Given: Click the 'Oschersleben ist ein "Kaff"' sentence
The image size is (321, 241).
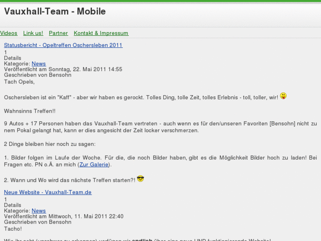Looking at the screenshot, I should pyautogui.click(x=141, y=97).
